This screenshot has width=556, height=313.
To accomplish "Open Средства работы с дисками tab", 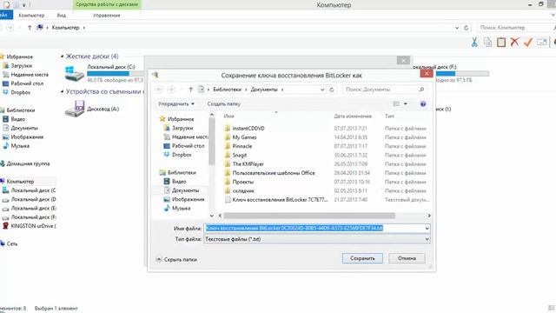I will (x=107, y=4).
